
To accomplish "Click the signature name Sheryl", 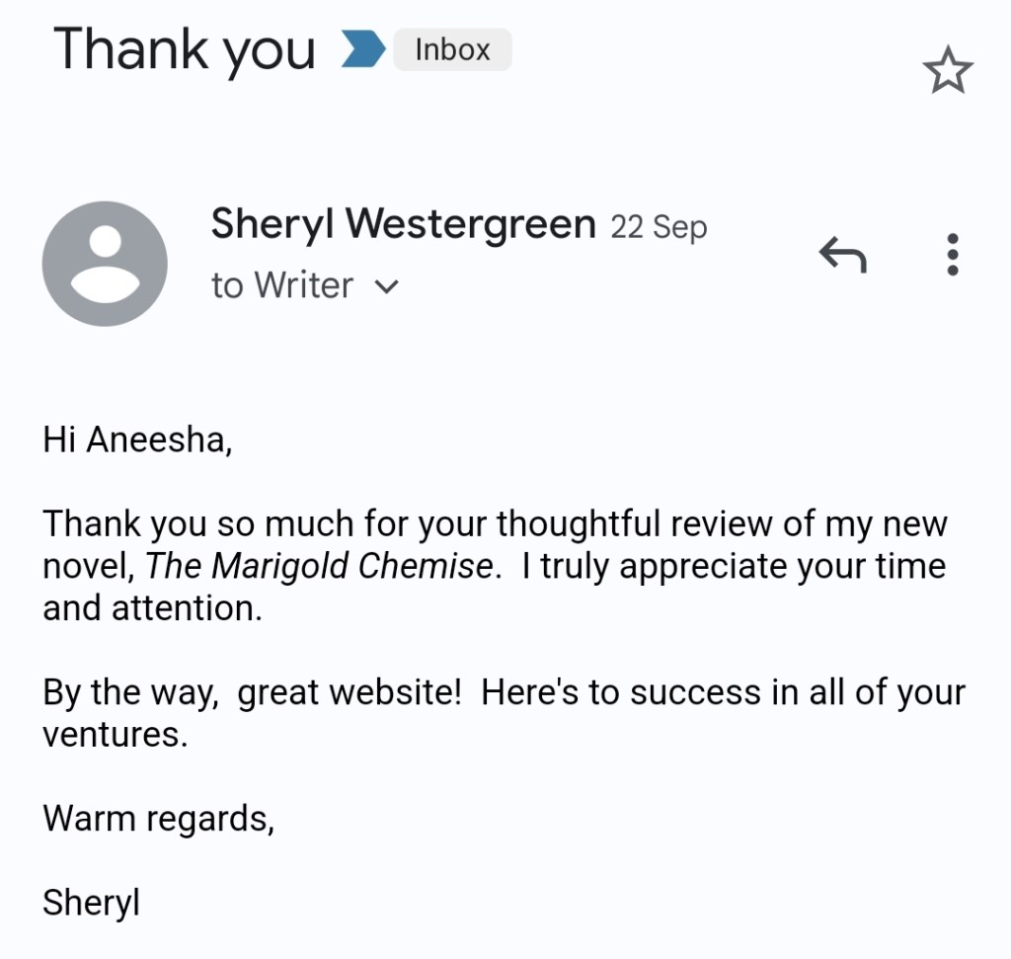I will click(x=91, y=902).
